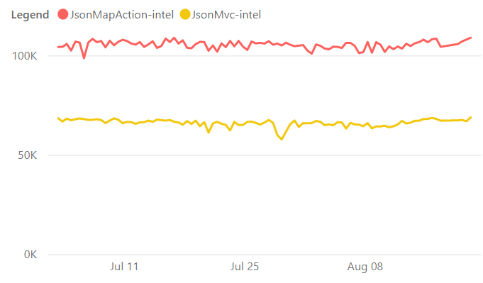This screenshot has height=283, width=483.
Task: Toggle the JsonMvc-intel series label
Action: pos(226,15)
